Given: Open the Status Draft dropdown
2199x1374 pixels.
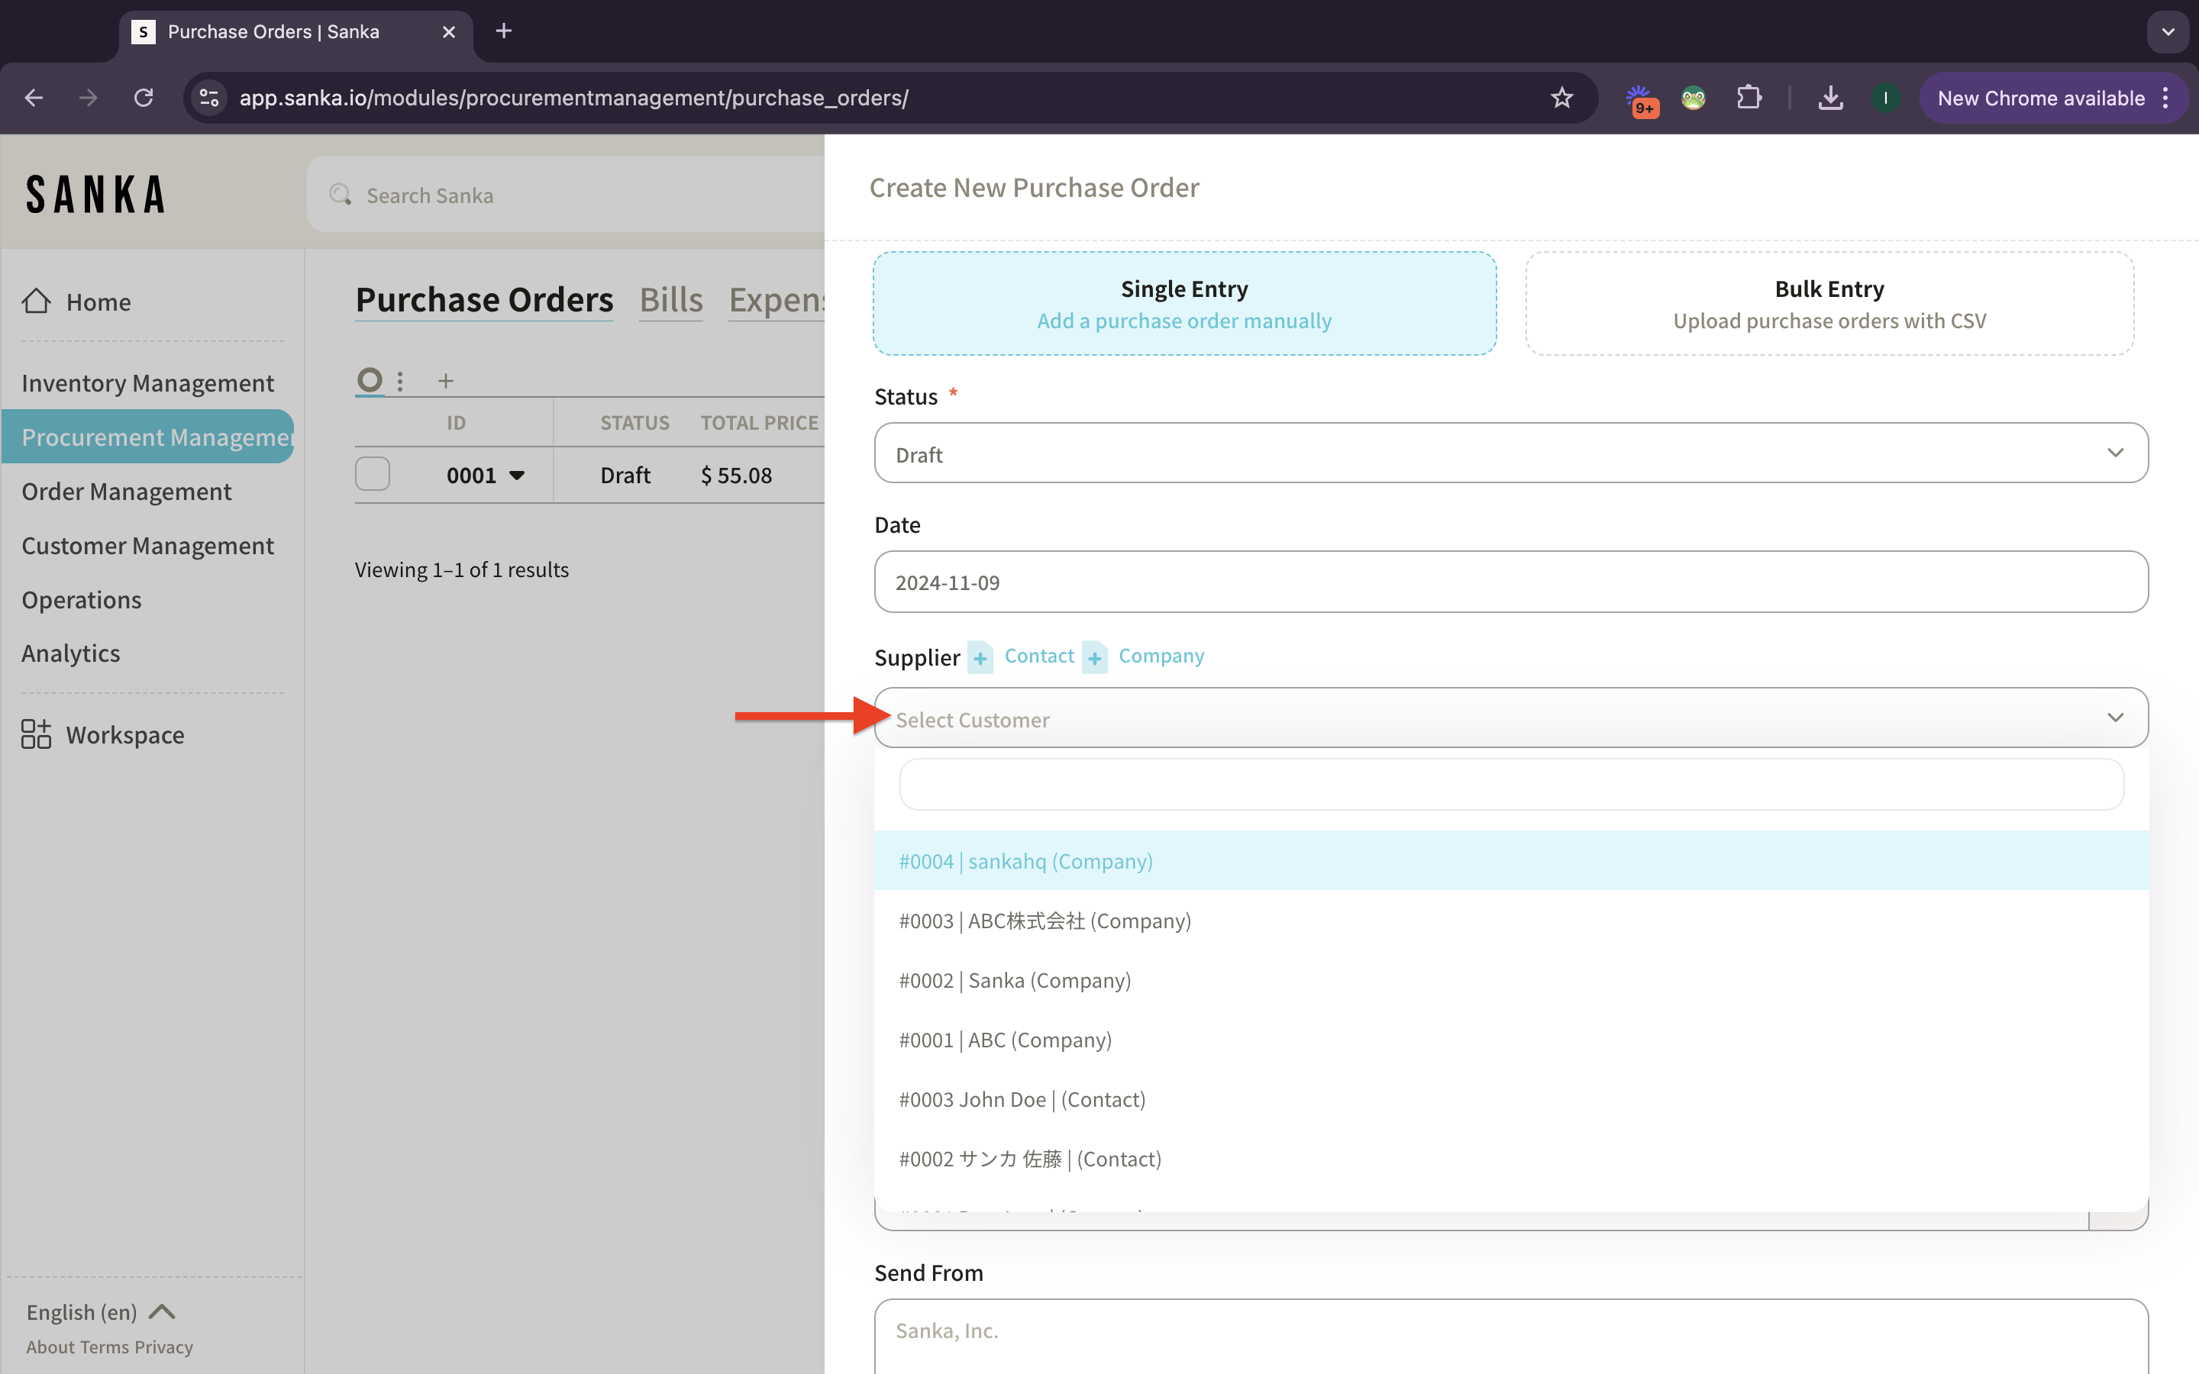Looking at the screenshot, I should click(1510, 453).
